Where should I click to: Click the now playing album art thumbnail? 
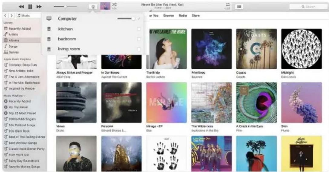(x=105, y=6)
